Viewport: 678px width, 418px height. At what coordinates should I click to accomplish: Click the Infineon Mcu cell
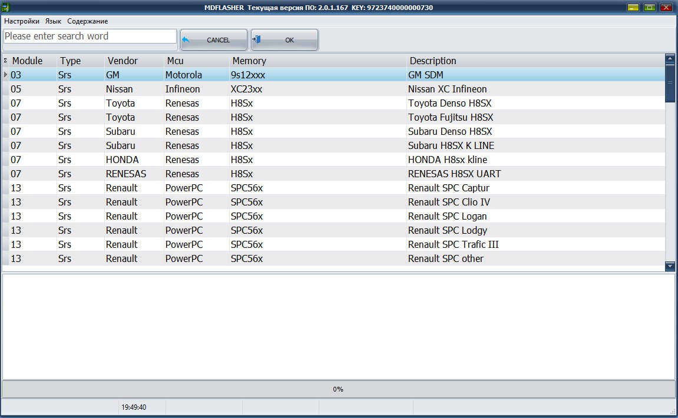tap(196, 89)
